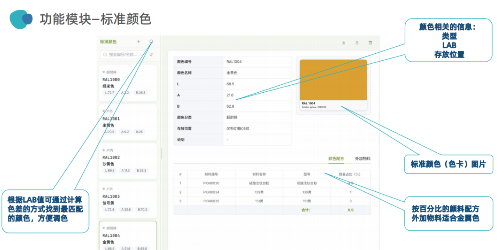Click the 标准颜色 panel title

tap(108, 42)
